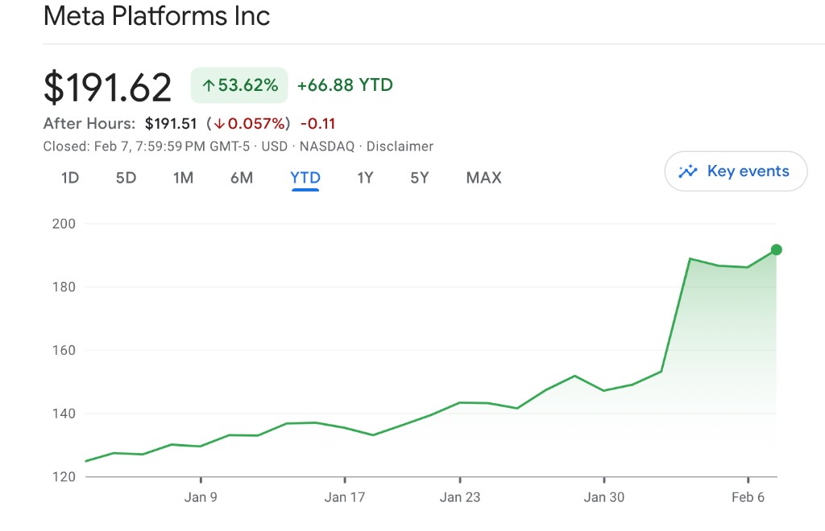Click the sparkline icon in Key events
The height and width of the screenshot is (531, 825).
tap(688, 171)
